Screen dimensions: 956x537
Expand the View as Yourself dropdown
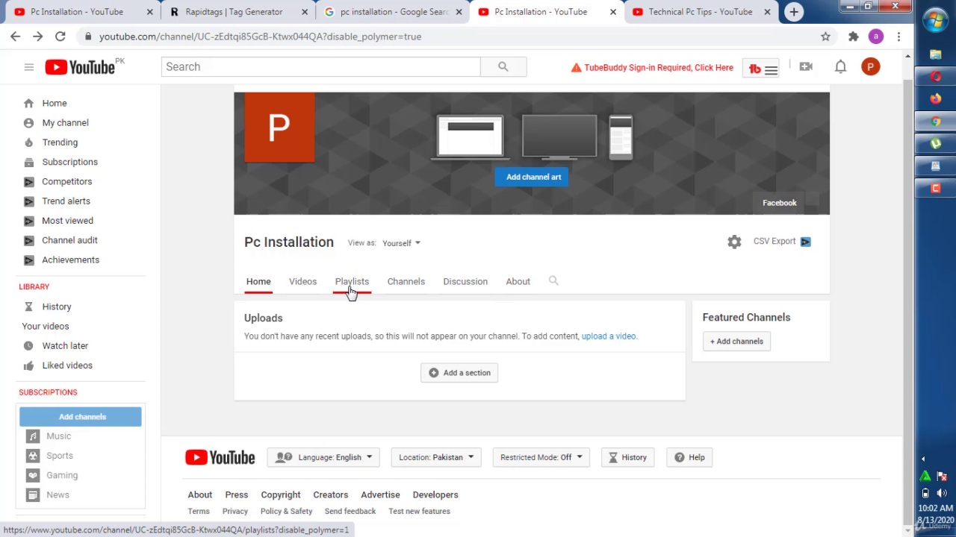pyautogui.click(x=401, y=243)
